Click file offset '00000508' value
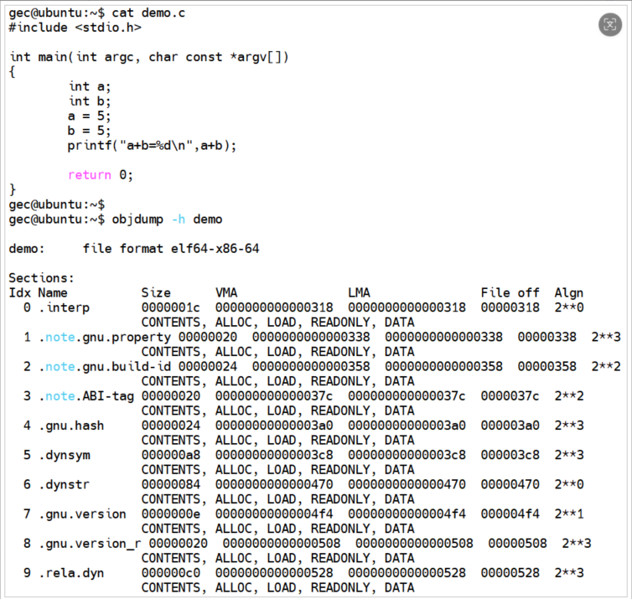The width and height of the screenshot is (632, 599). click(517, 544)
